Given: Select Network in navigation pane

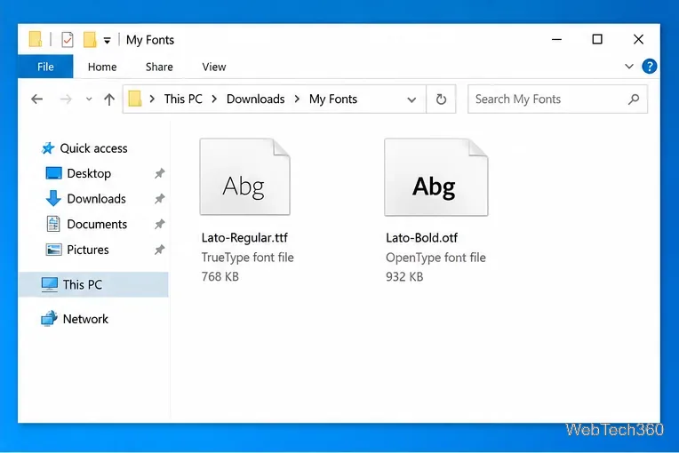Looking at the screenshot, I should coord(75,319).
